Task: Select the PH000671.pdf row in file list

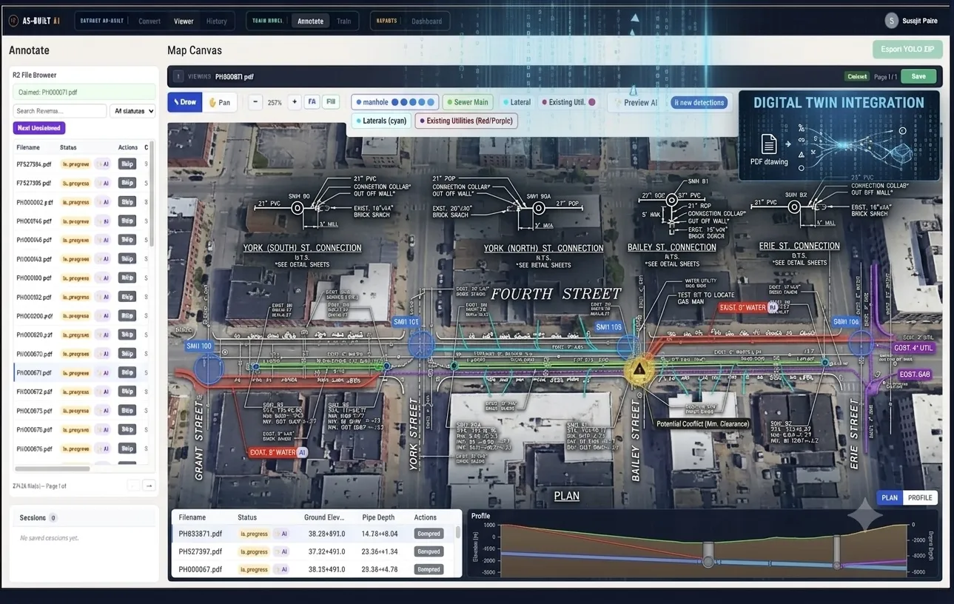Action: [81, 373]
